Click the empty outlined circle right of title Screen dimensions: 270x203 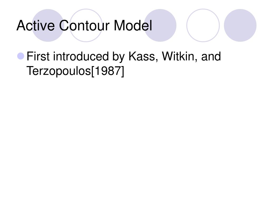tap(203, 25)
